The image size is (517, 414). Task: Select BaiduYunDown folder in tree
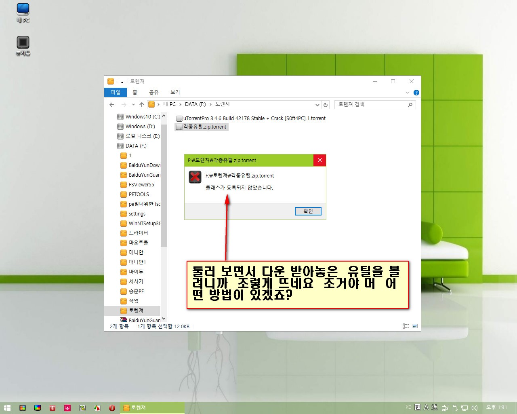141,165
